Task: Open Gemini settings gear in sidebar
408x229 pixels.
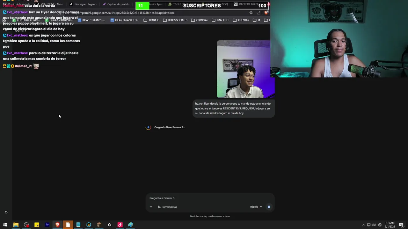Action: pyautogui.click(x=6, y=212)
